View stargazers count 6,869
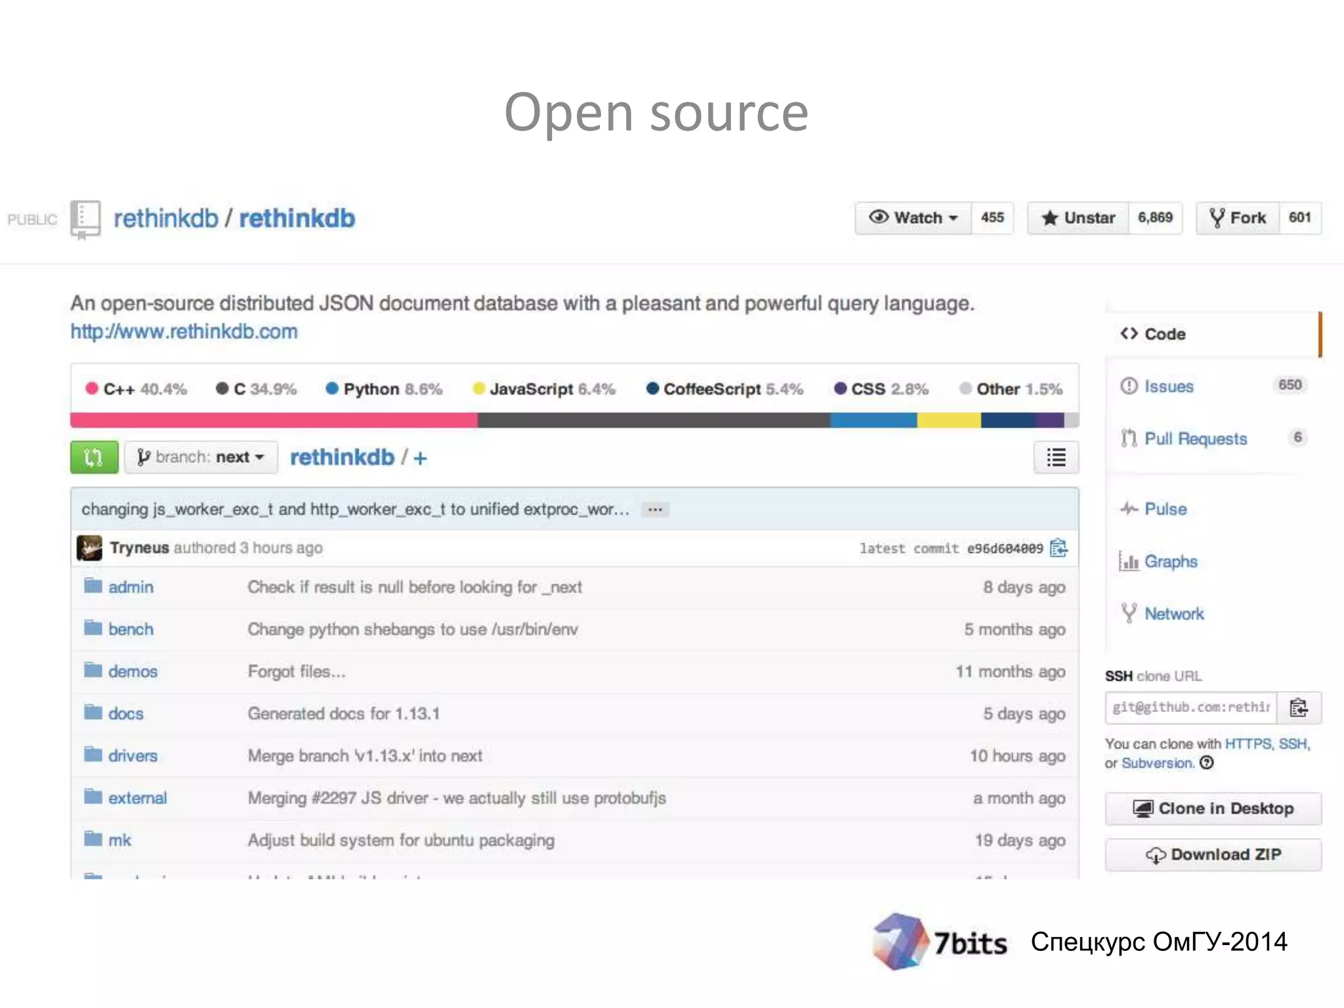The image size is (1344, 1008). click(x=1155, y=218)
